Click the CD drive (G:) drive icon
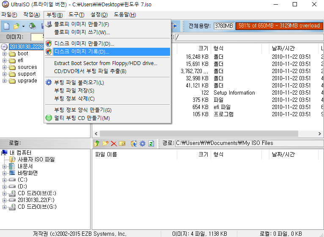The image size is (324, 237). 12,207
